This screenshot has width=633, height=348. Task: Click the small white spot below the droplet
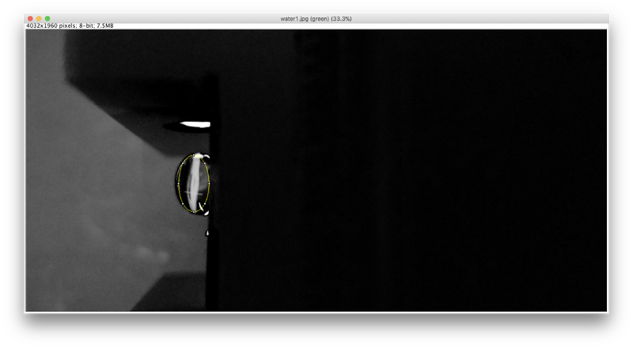208,233
